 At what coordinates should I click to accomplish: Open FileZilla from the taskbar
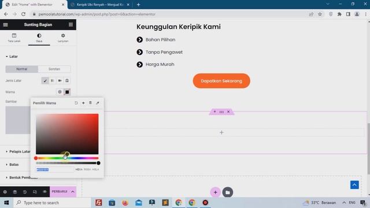coord(99,203)
